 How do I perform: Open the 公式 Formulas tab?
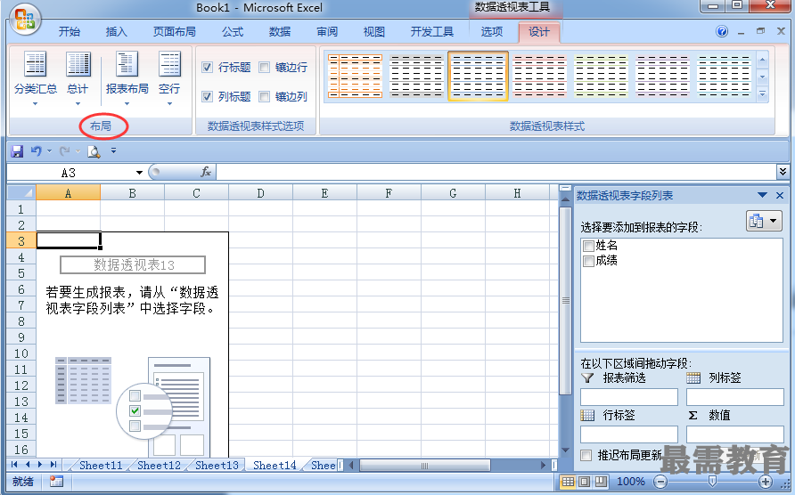pos(233,32)
